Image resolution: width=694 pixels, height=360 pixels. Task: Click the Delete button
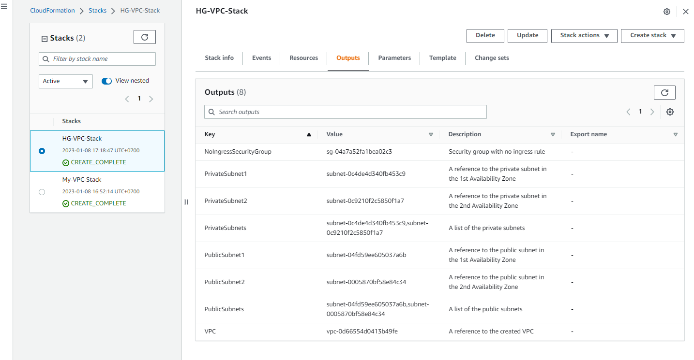tap(485, 36)
